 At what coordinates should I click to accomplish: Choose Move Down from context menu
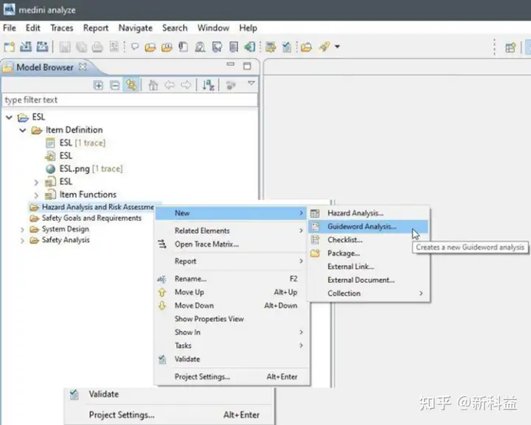tap(232, 306)
